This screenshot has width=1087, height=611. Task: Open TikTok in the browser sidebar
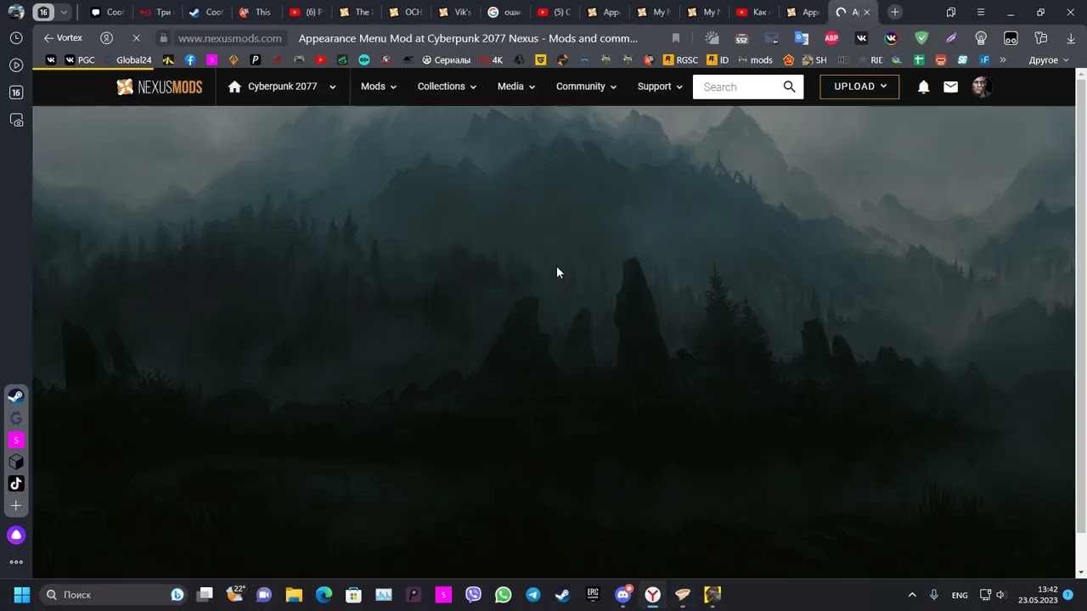[15, 484]
